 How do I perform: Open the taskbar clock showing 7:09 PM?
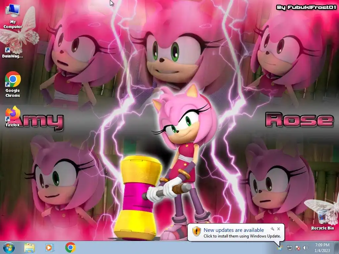pyautogui.click(x=322, y=247)
